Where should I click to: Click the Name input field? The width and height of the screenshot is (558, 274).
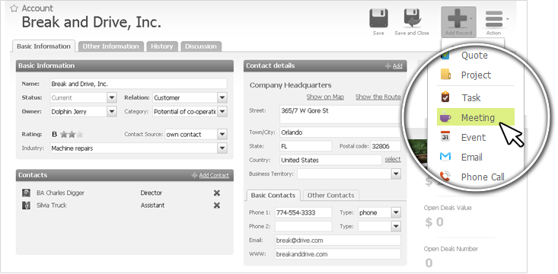point(139,84)
